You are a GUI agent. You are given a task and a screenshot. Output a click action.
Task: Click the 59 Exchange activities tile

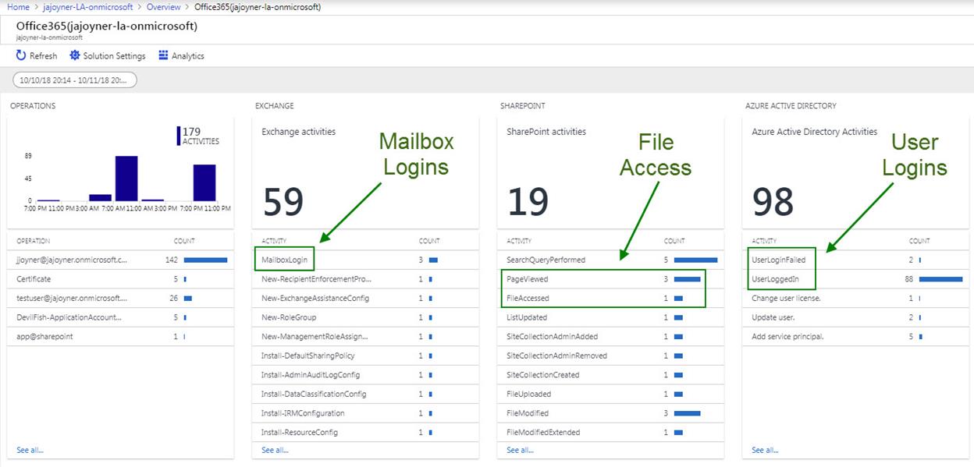[365, 173]
